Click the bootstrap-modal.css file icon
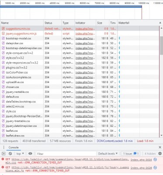163x175 pixels. pos(3,38)
